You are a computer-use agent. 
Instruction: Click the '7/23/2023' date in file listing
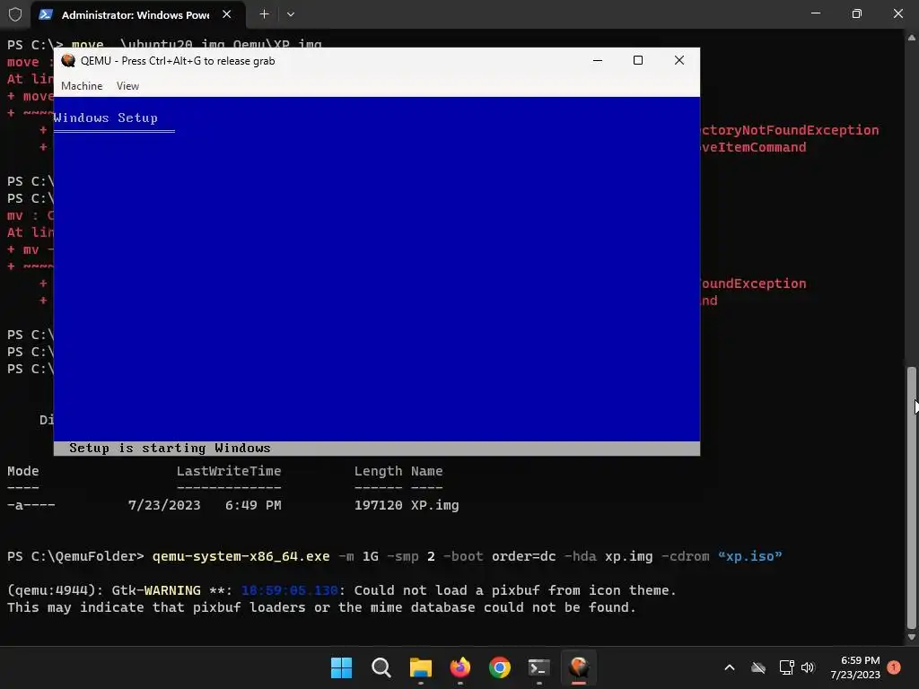[164, 505]
